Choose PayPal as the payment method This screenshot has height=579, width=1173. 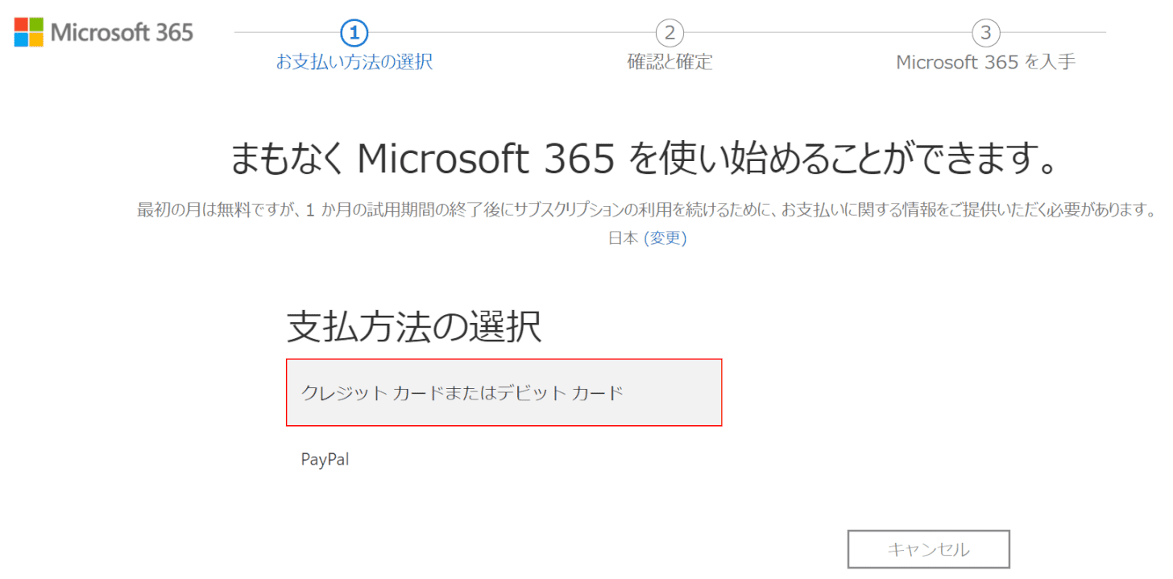[x=325, y=460]
